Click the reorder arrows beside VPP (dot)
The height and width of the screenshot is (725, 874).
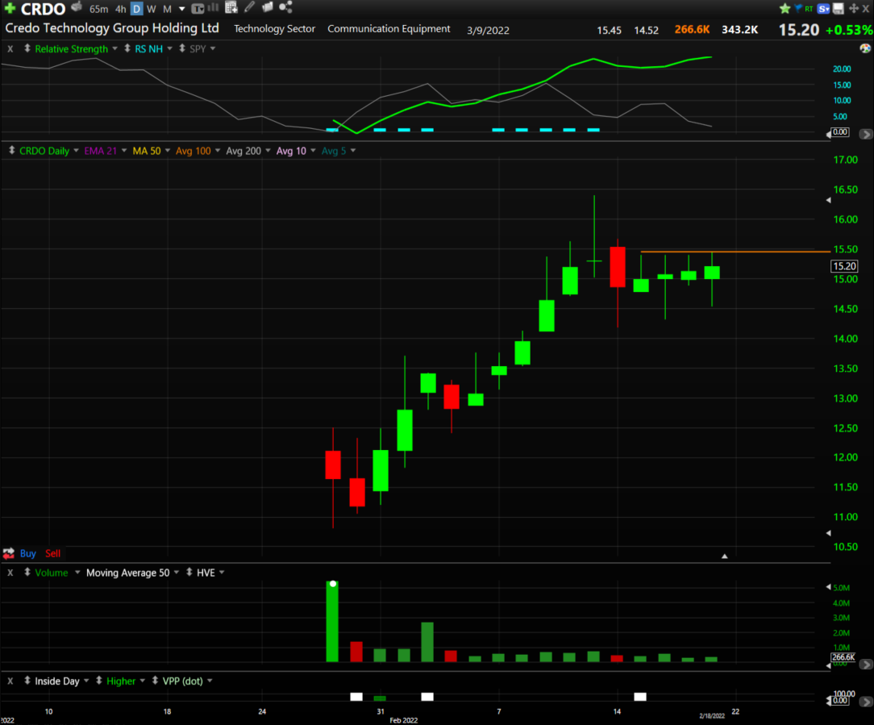[x=155, y=681]
